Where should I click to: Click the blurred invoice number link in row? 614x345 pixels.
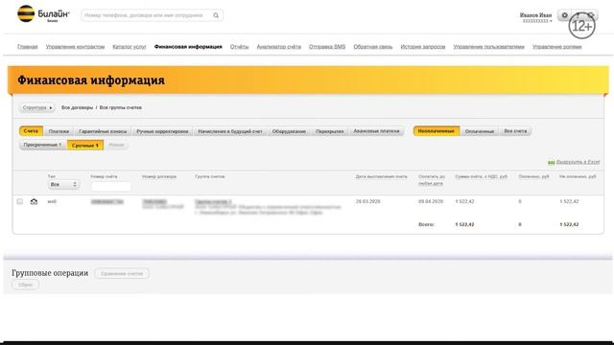106,201
